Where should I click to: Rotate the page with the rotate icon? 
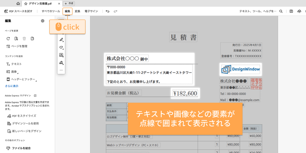pyautogui.click(x=8, y=38)
